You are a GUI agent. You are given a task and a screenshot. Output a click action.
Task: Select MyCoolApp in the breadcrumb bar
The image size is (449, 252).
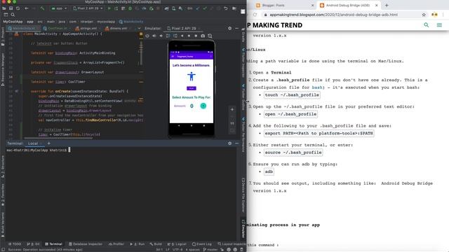click(x=13, y=22)
